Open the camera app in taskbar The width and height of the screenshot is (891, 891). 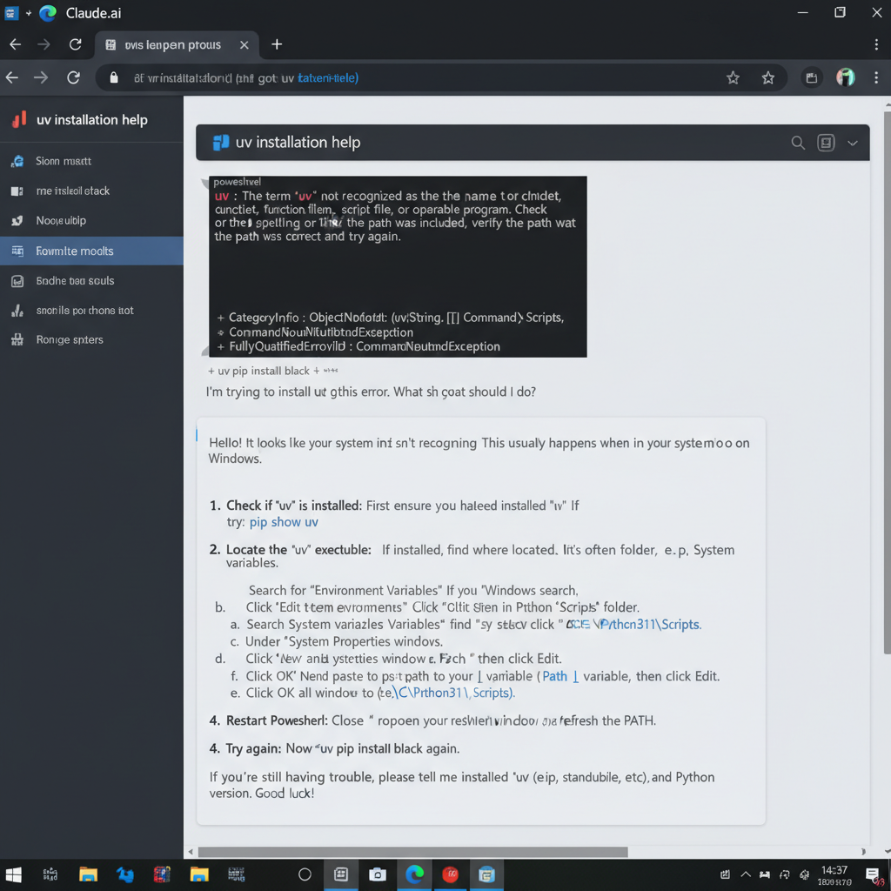[378, 874]
